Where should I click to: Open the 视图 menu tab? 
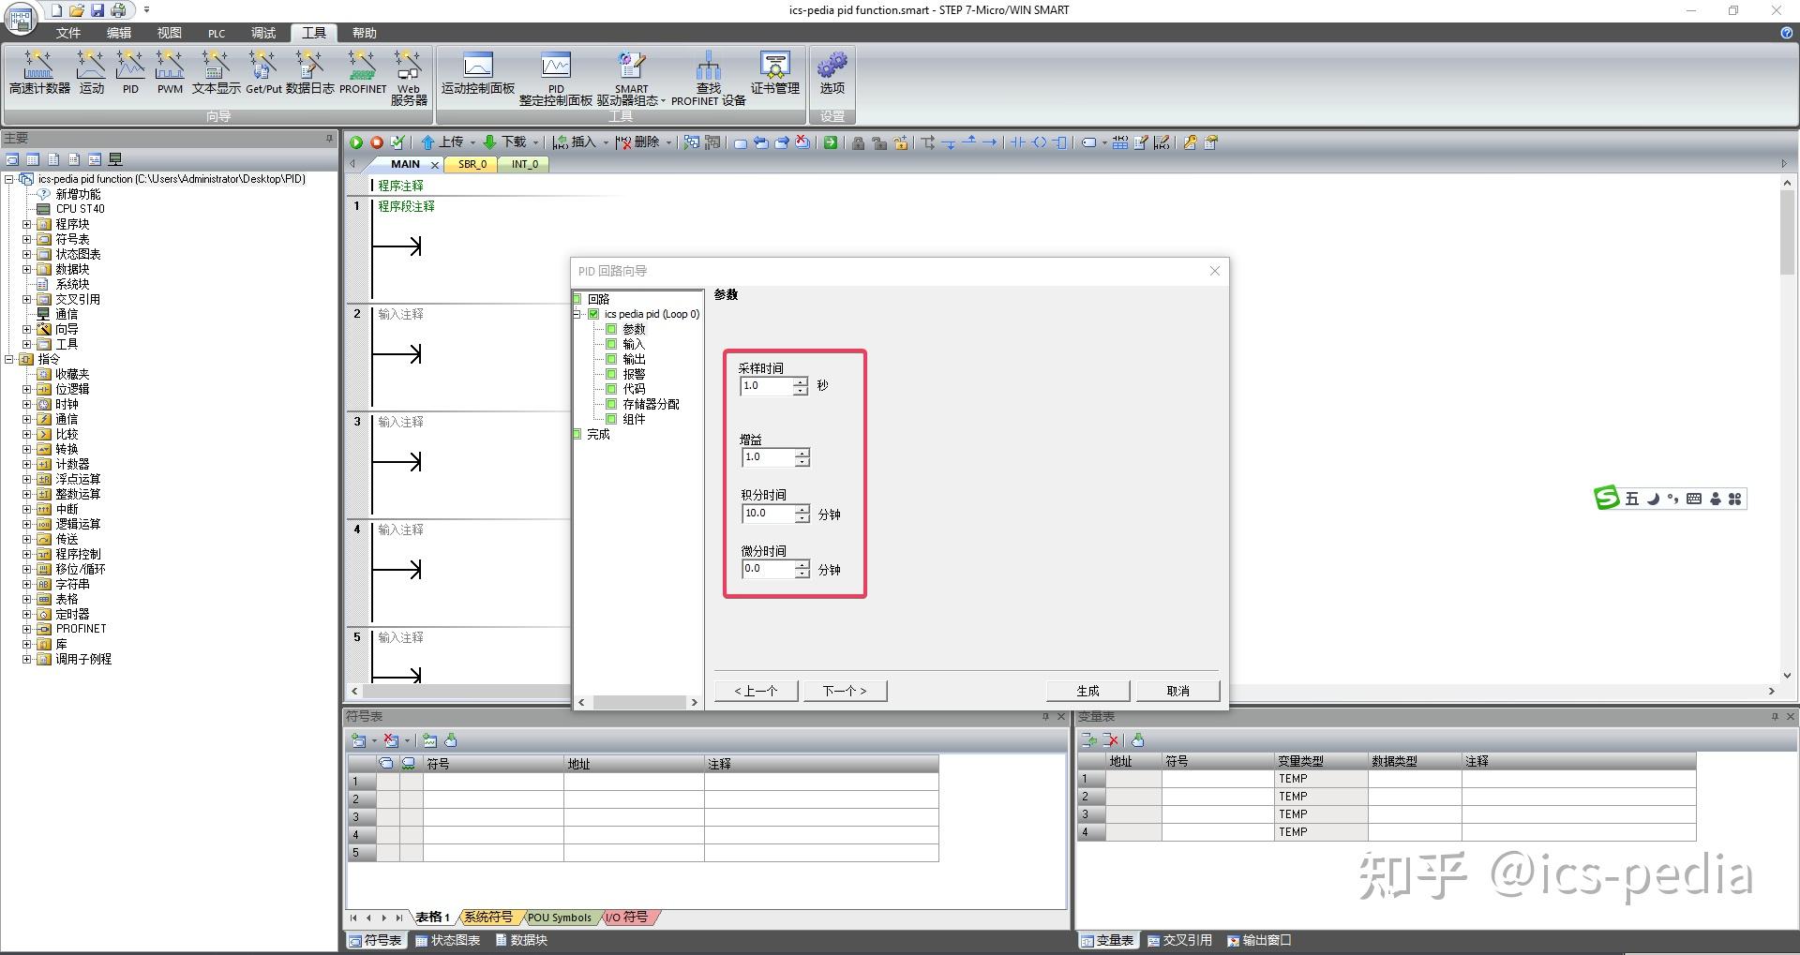tap(170, 33)
